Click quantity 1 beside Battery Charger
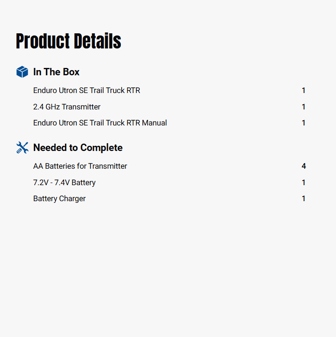The width and height of the screenshot is (336, 337). 304,199
